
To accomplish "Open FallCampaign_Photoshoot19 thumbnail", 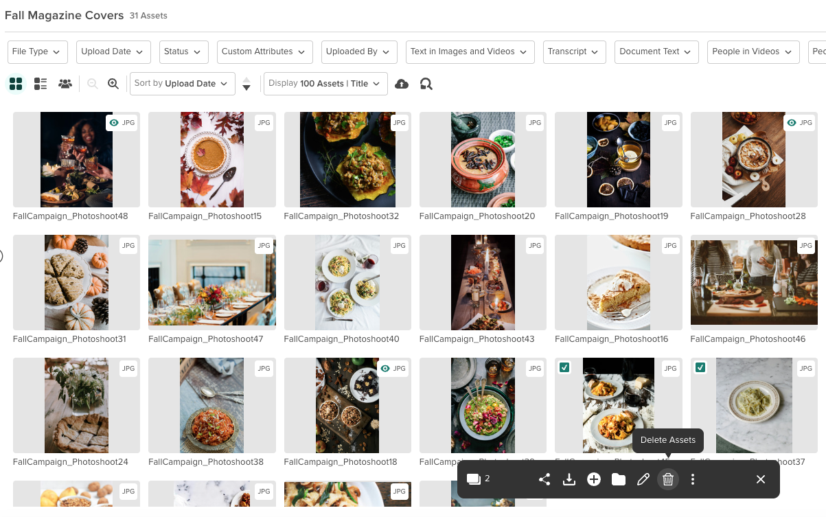I will (x=619, y=159).
